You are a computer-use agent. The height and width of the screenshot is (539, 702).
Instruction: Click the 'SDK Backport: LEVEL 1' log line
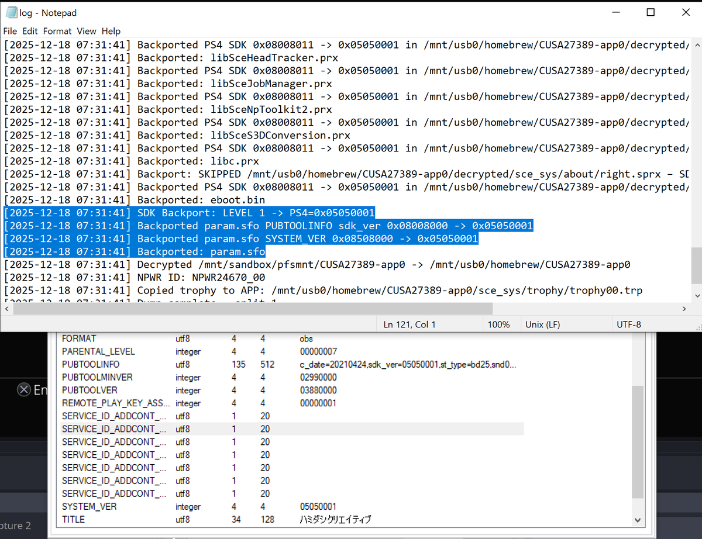click(x=189, y=213)
